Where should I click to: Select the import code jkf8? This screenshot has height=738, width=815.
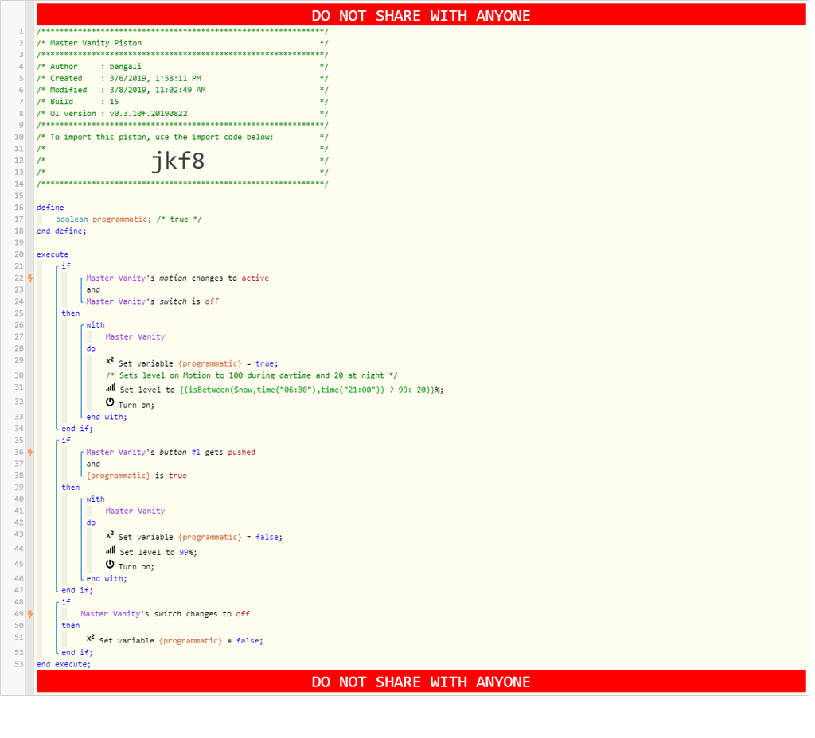[177, 161]
